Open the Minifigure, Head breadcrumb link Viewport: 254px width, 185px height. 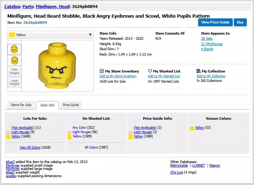(53, 6)
